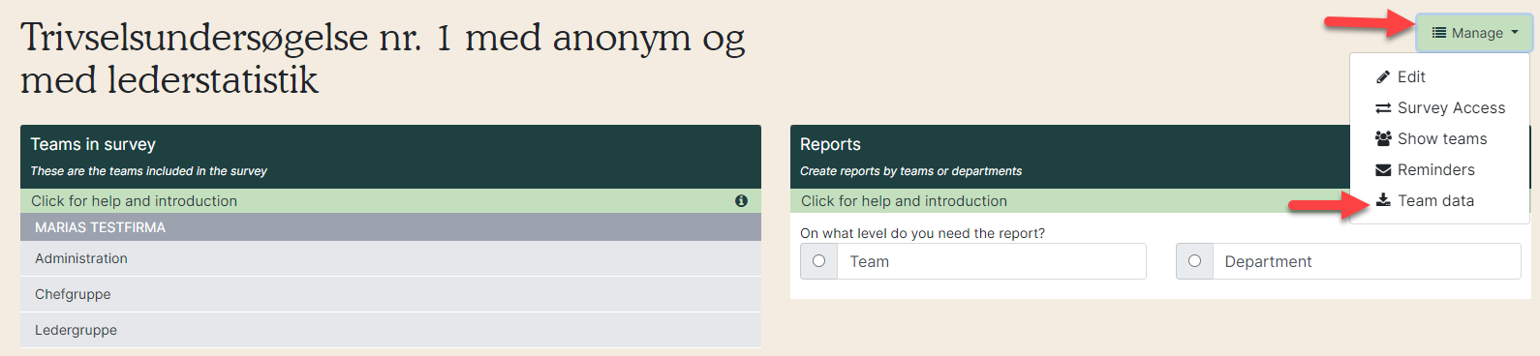Choose Edit from the Manage menu
The image size is (1540, 356).
1439,76
